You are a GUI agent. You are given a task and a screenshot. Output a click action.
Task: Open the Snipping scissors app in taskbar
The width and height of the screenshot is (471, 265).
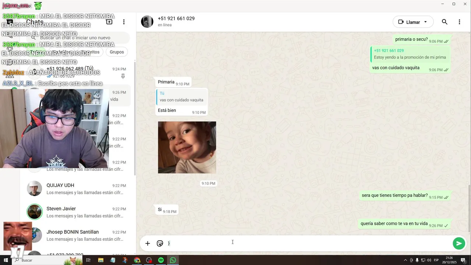pos(125,260)
